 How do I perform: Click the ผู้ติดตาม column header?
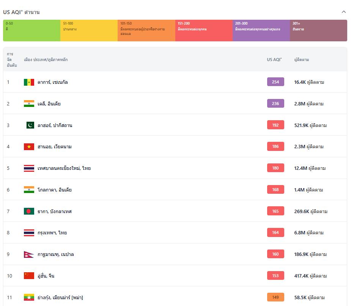(302, 60)
